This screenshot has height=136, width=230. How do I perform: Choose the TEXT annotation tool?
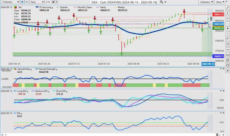tap(227, 55)
